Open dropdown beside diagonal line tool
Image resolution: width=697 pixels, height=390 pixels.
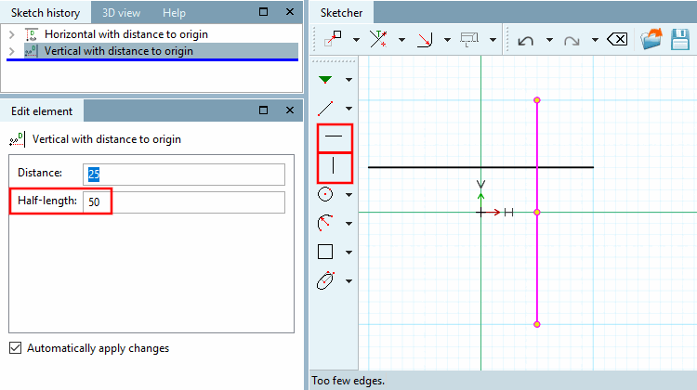pos(348,109)
